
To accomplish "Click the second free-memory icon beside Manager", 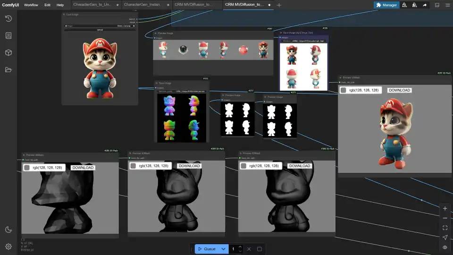I will 415,5.
